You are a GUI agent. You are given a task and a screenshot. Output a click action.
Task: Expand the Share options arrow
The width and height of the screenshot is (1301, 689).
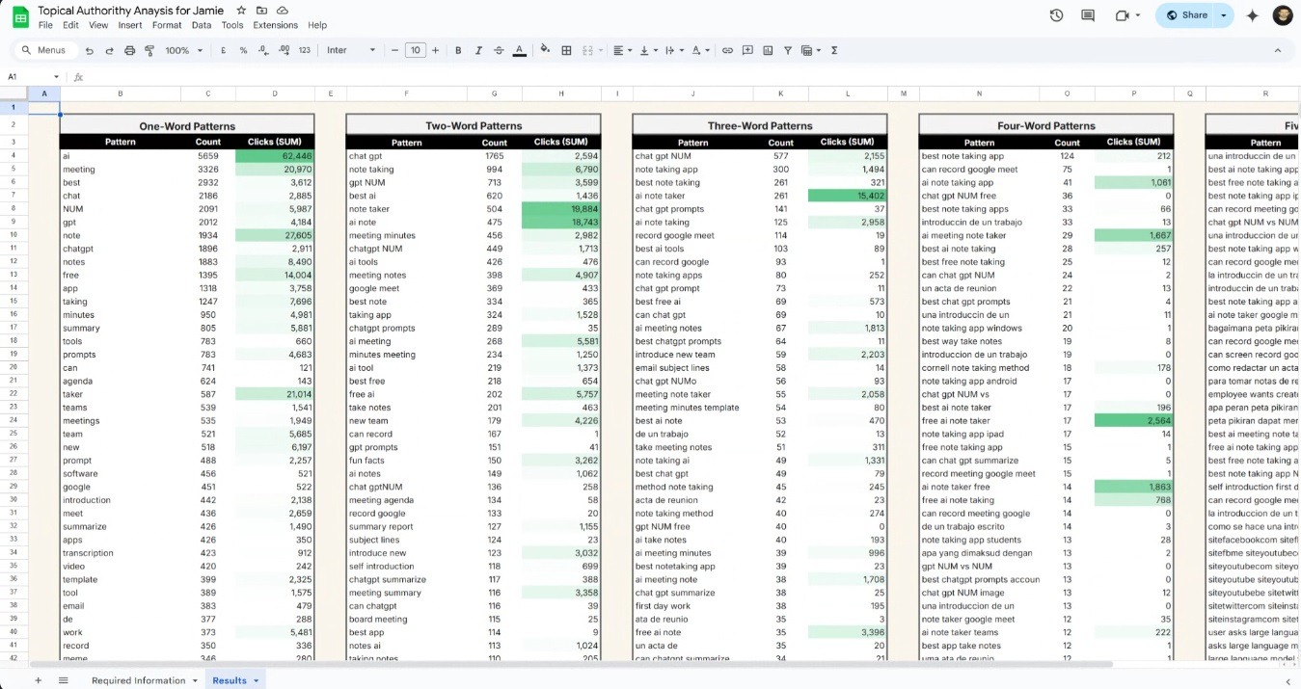pyautogui.click(x=1224, y=15)
